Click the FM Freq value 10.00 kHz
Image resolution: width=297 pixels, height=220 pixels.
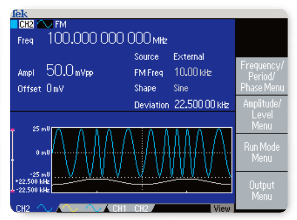pos(193,72)
